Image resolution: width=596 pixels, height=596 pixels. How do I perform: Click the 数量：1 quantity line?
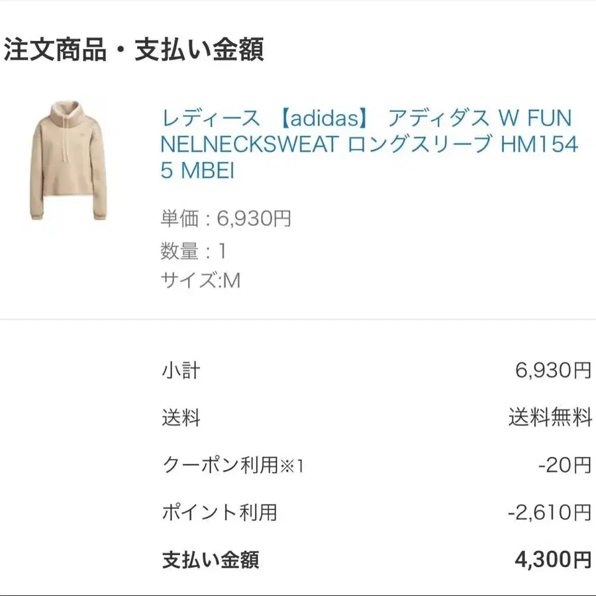[x=194, y=251]
